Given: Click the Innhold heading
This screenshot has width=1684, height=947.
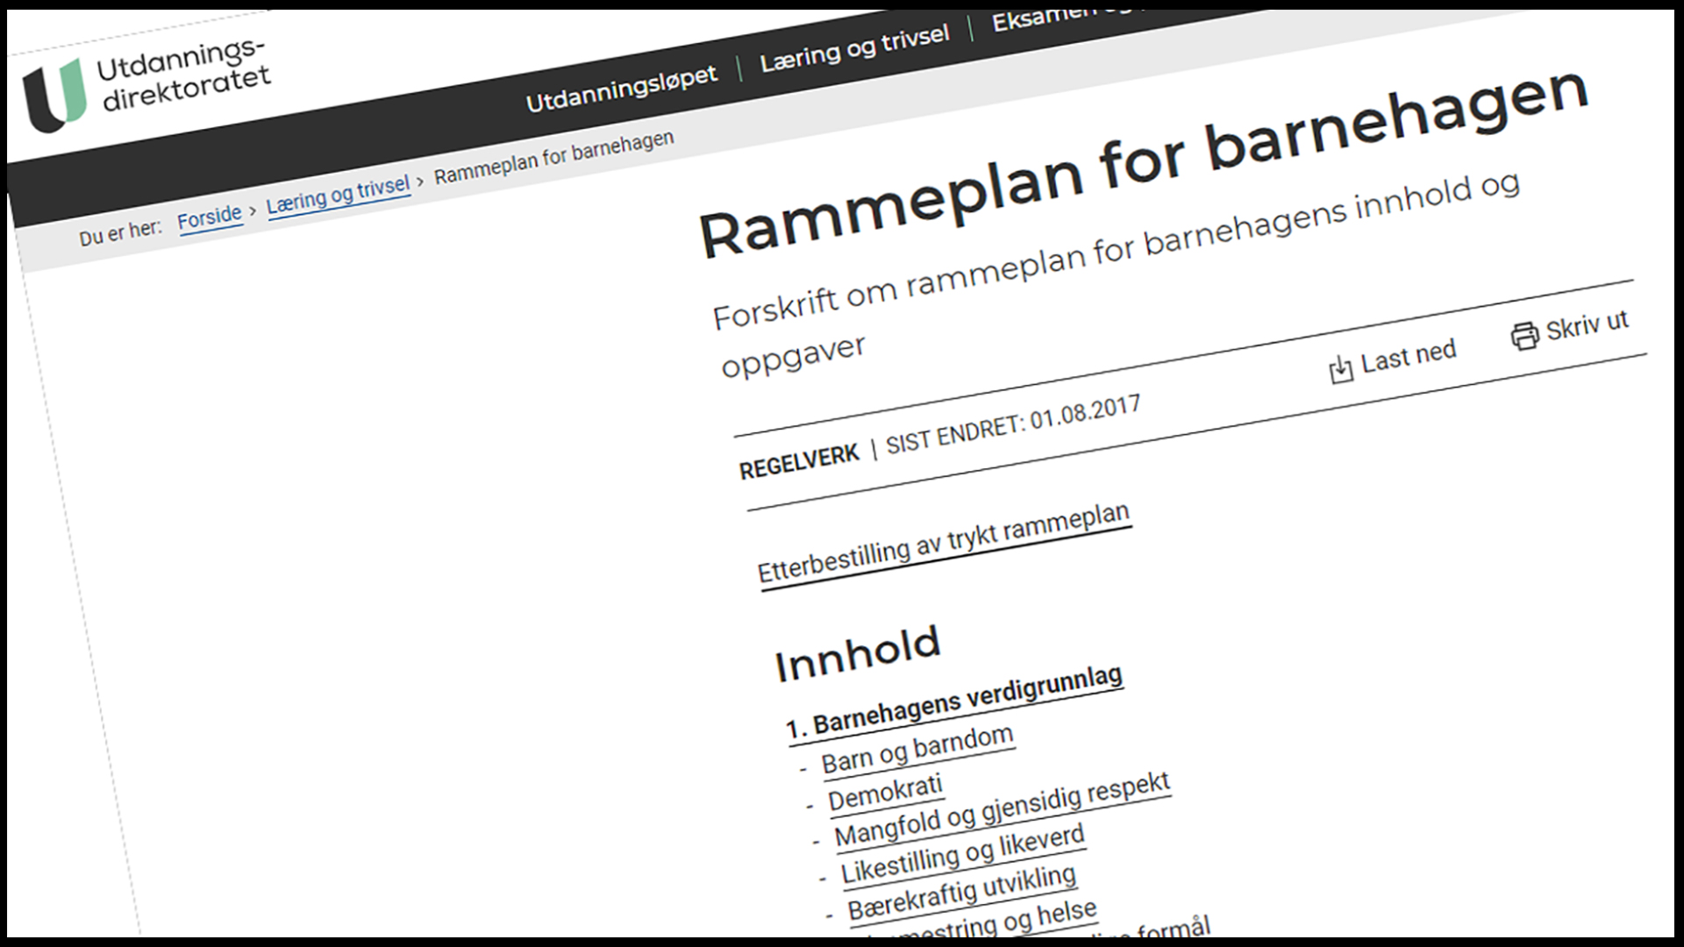Looking at the screenshot, I should pos(858,653).
